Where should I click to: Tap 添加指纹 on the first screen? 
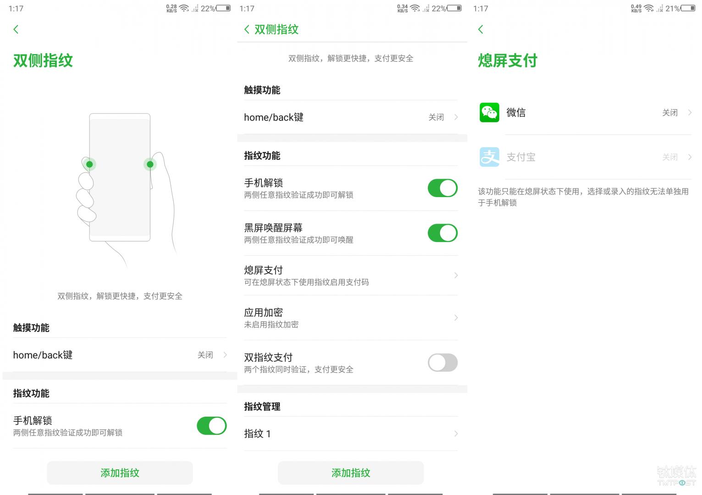click(119, 473)
